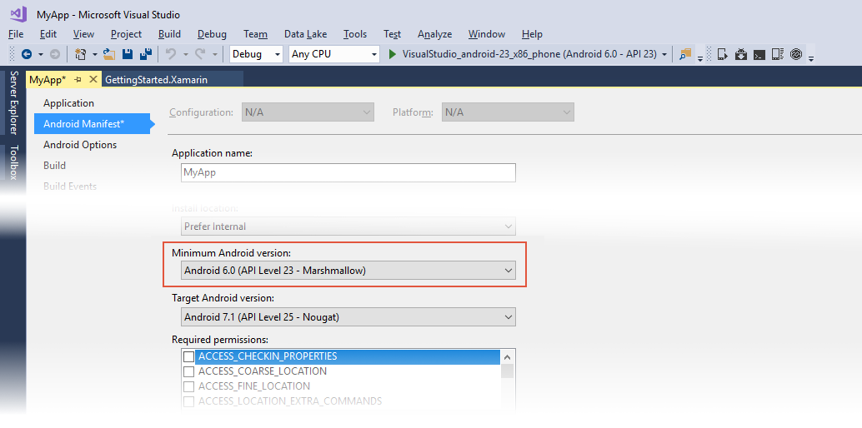Image resolution: width=862 pixels, height=428 pixels.
Task: Close the MyApp properties tab
Action: point(93,79)
